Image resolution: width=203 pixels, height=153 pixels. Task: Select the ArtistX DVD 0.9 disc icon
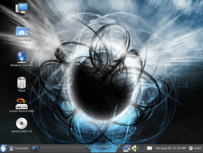coord(22,123)
